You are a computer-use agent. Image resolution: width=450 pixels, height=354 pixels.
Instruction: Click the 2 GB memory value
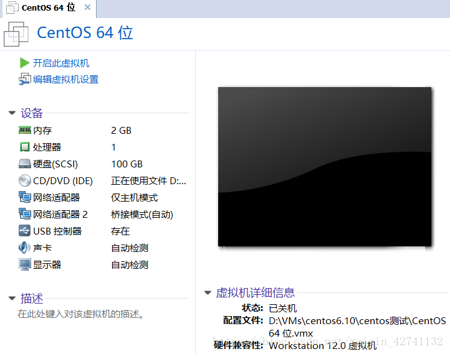(121, 130)
